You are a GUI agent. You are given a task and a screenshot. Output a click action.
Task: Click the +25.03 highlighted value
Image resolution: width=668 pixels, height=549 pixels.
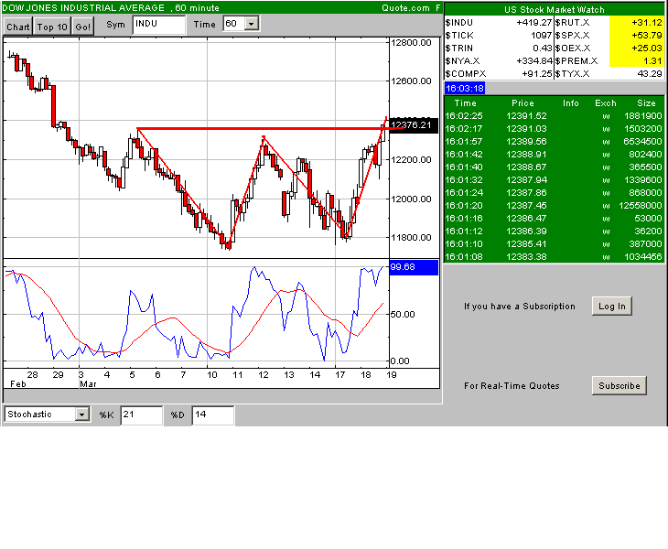(647, 48)
